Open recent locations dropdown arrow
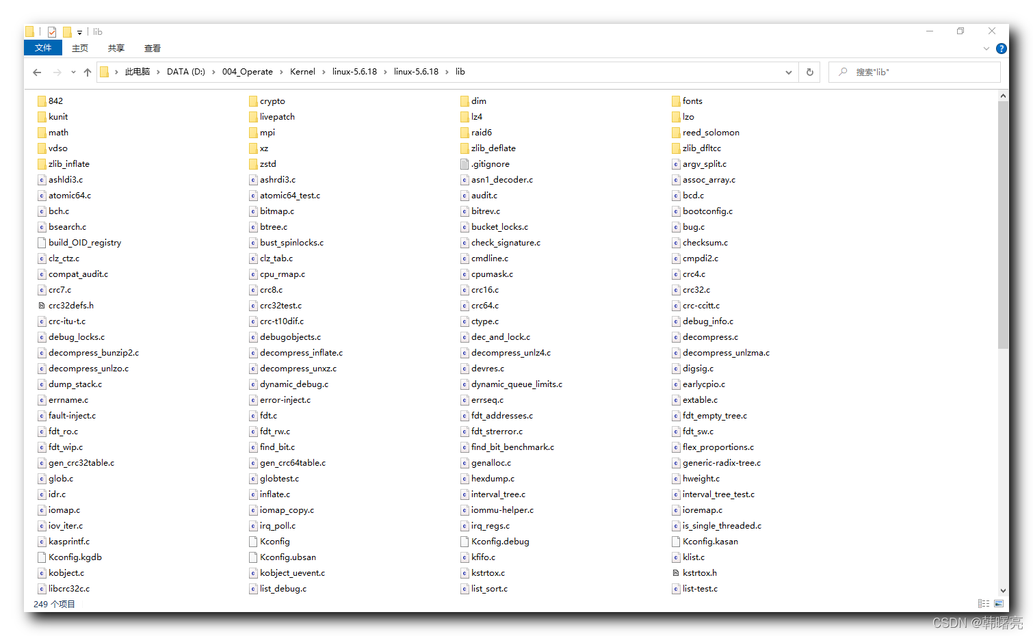The image size is (1033, 636). pyautogui.click(x=73, y=72)
